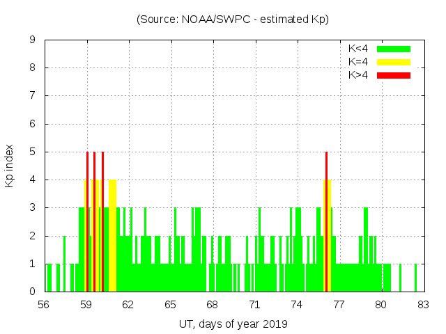Click x-axis tick label 62

pyautogui.click(x=128, y=305)
